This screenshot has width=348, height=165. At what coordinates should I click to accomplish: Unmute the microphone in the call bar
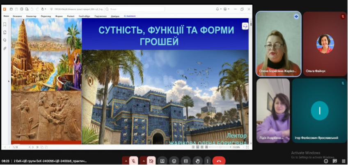pyautogui.click(x=134, y=161)
